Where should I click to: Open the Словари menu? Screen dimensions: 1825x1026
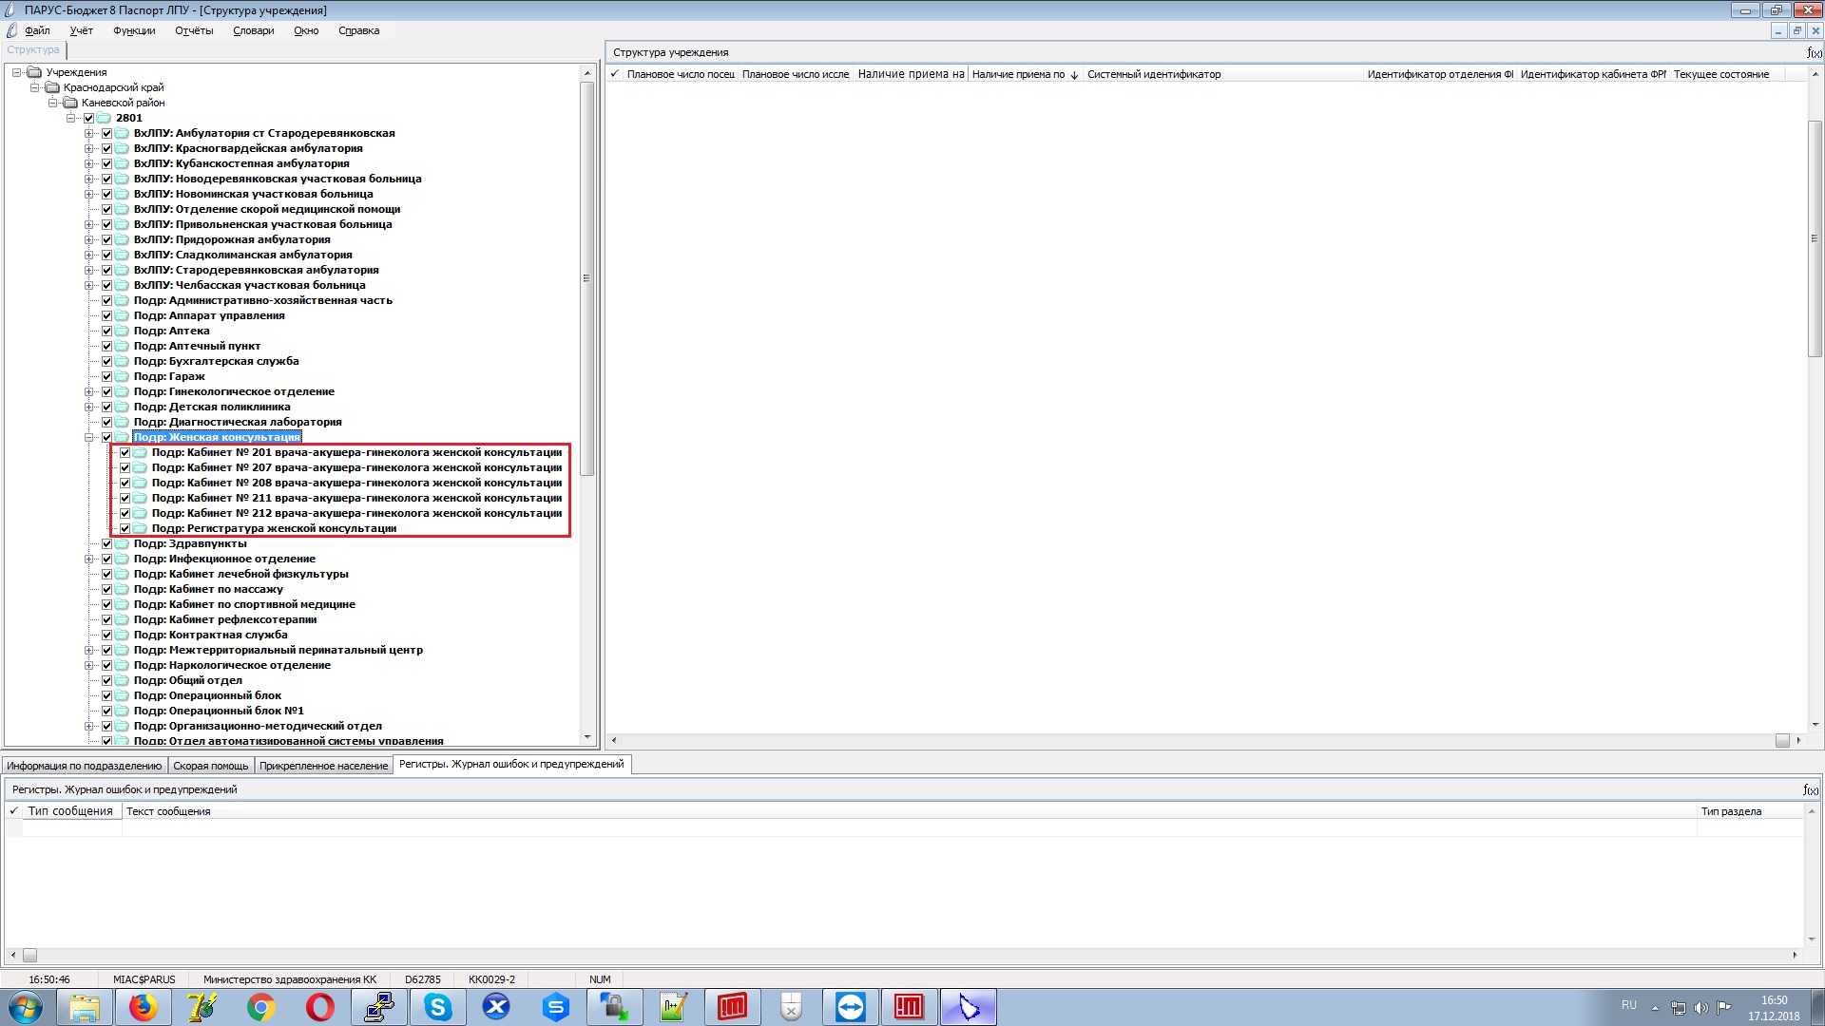[x=253, y=30]
